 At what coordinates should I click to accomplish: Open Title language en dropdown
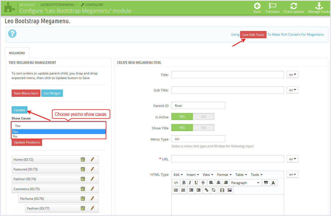(292, 74)
